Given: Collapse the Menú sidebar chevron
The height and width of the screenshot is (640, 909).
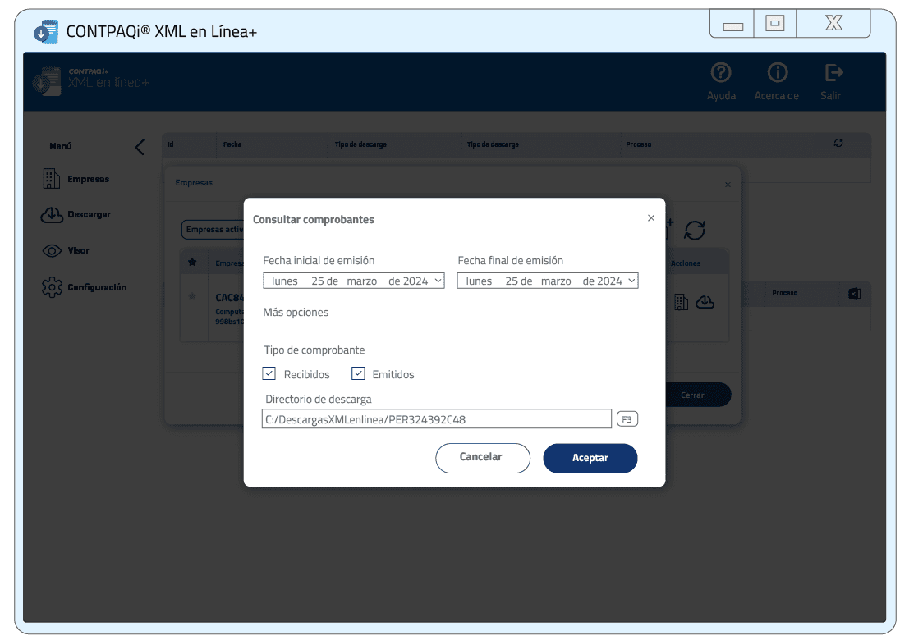Looking at the screenshot, I should pos(140,147).
